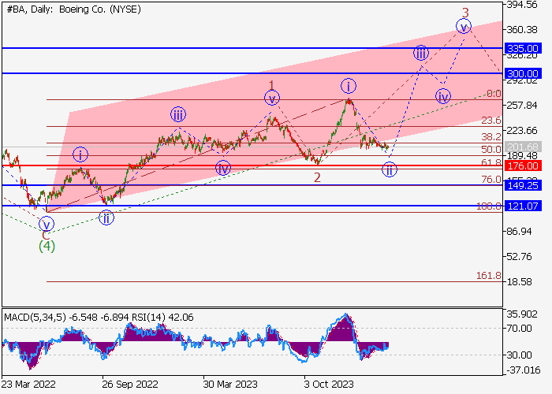Click the 360.38 price axis value
The height and width of the screenshot is (394, 552).
[x=522, y=30]
